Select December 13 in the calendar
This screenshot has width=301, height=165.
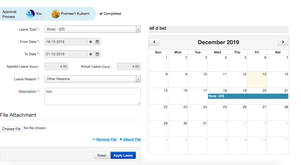[x=257, y=80]
